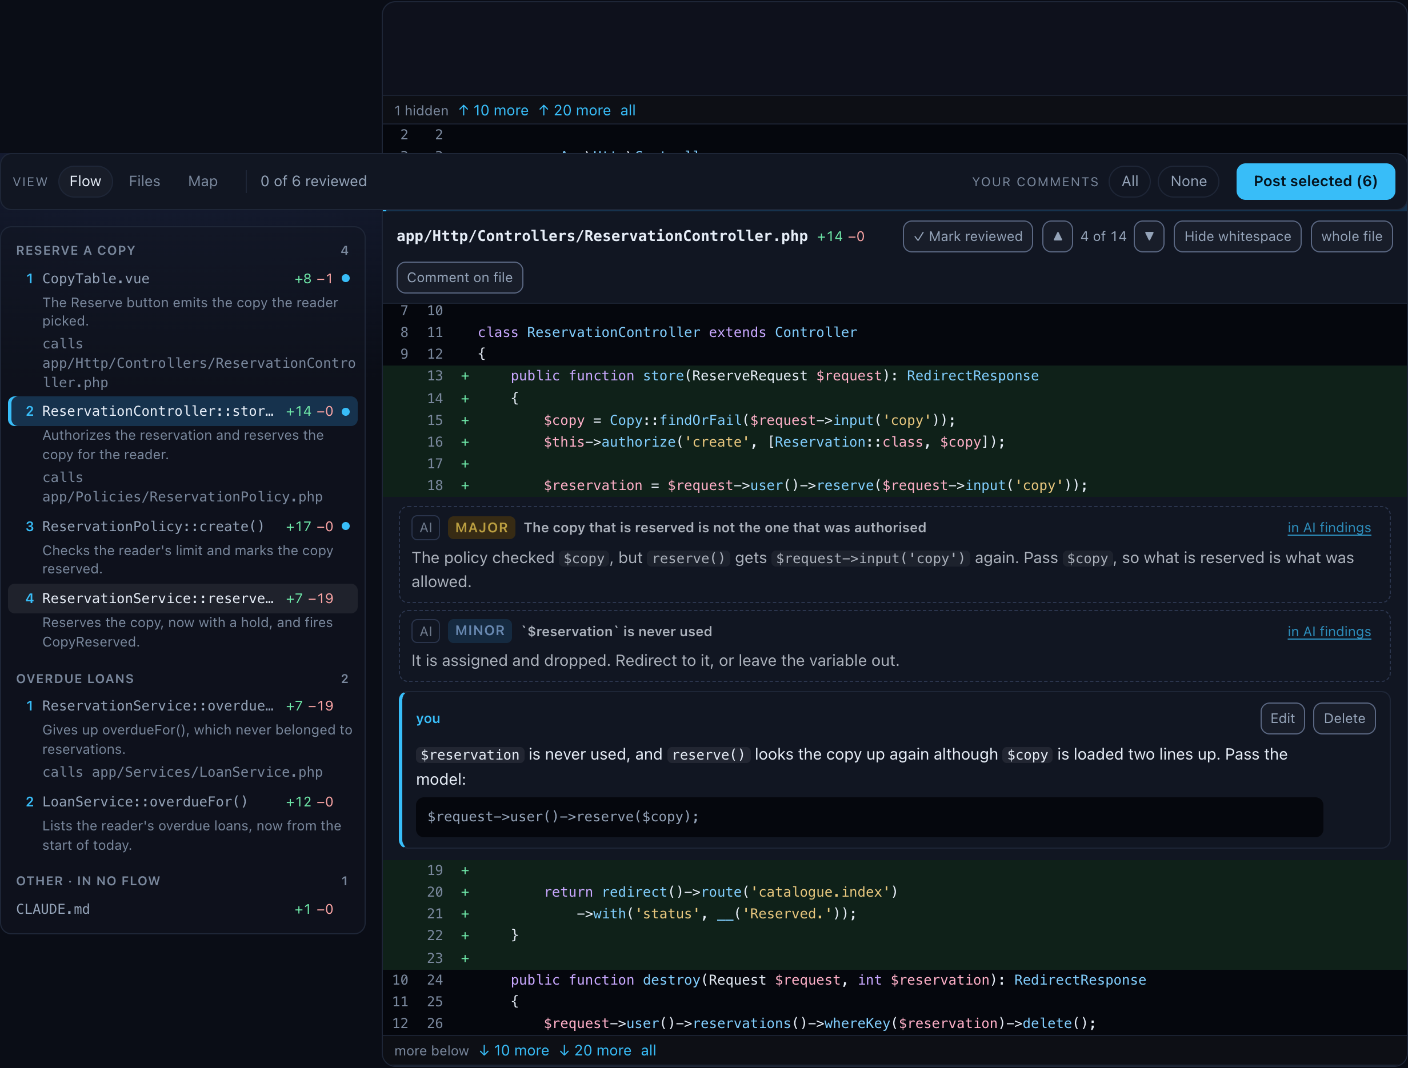Click the MAJOR finding title text
This screenshot has height=1068, width=1408.
725,528
